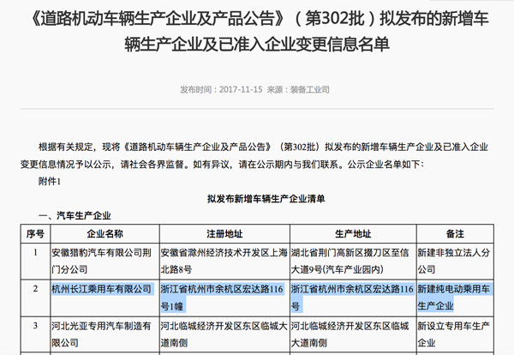Click row 3 registered address 河北临城经济开发区东区临城大道南侧
The image size is (514, 355).
[224, 334]
